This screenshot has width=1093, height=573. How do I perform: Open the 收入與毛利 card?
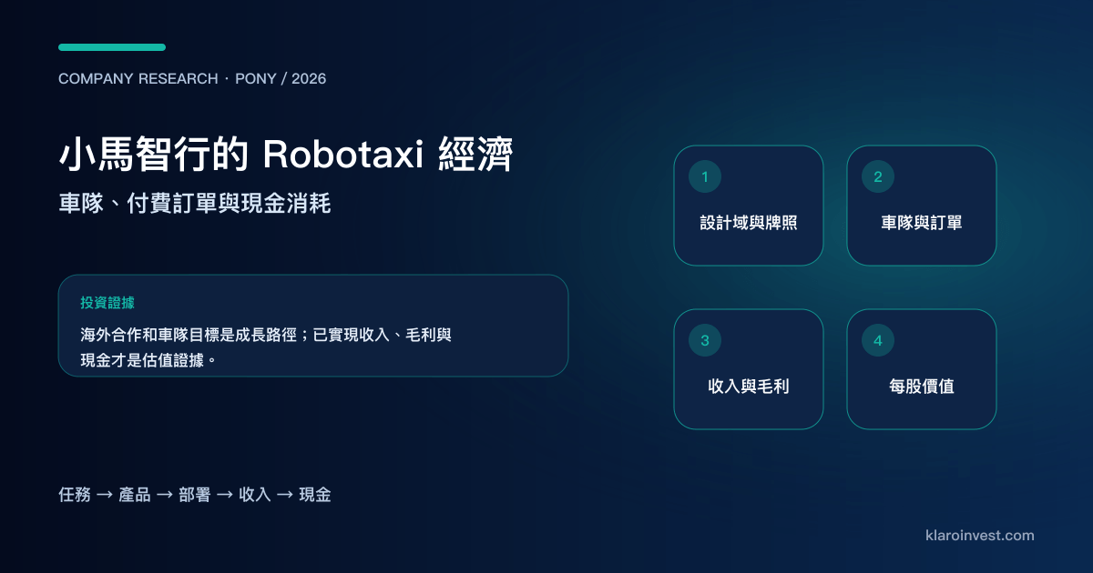coord(749,369)
